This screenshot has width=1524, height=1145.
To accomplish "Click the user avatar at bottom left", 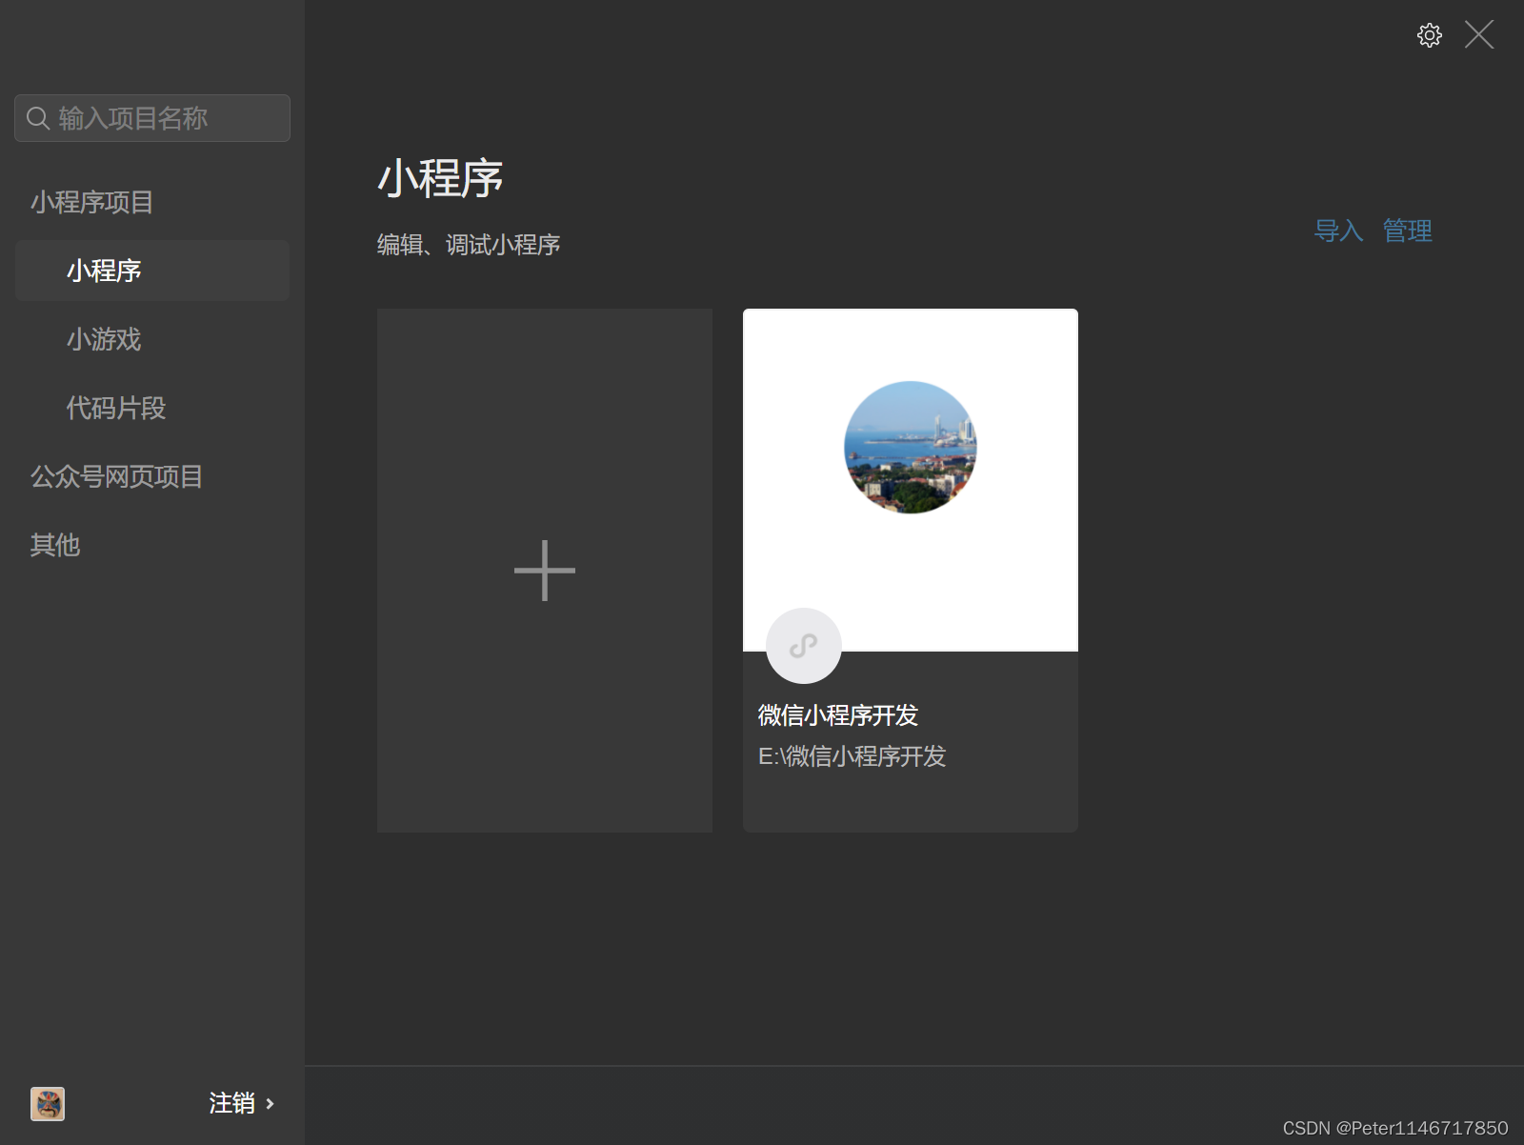I will [47, 1103].
